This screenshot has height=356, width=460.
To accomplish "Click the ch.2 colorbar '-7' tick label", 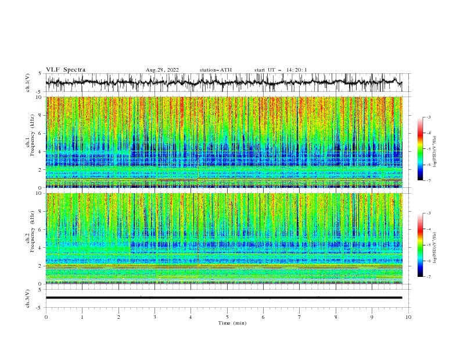I will pos(428,277).
